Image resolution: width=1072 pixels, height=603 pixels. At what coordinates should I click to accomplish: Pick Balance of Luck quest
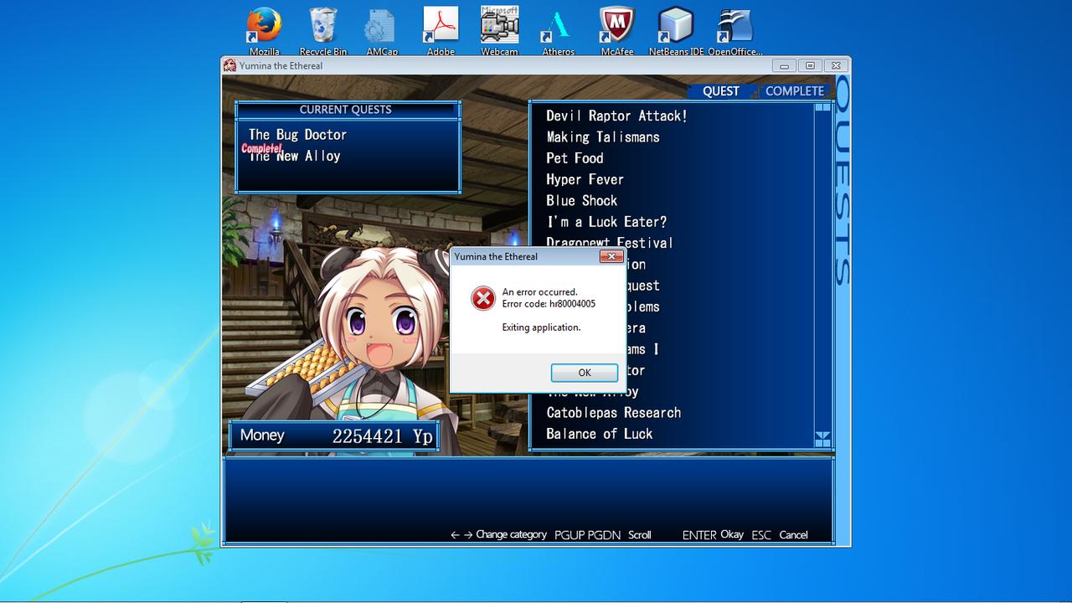[x=599, y=434]
